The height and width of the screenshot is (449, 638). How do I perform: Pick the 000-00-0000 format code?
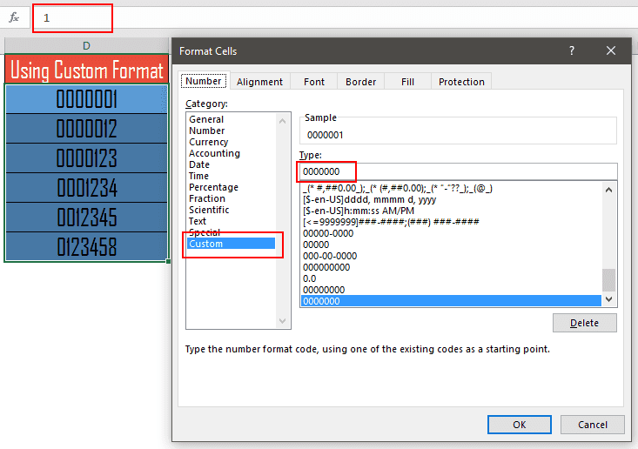329,256
